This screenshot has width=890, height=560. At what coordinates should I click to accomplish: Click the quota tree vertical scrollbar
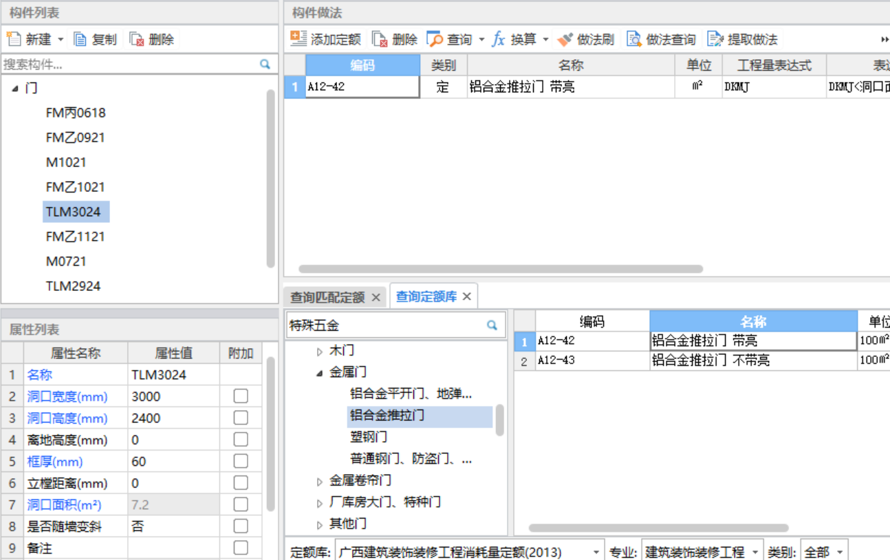point(500,420)
